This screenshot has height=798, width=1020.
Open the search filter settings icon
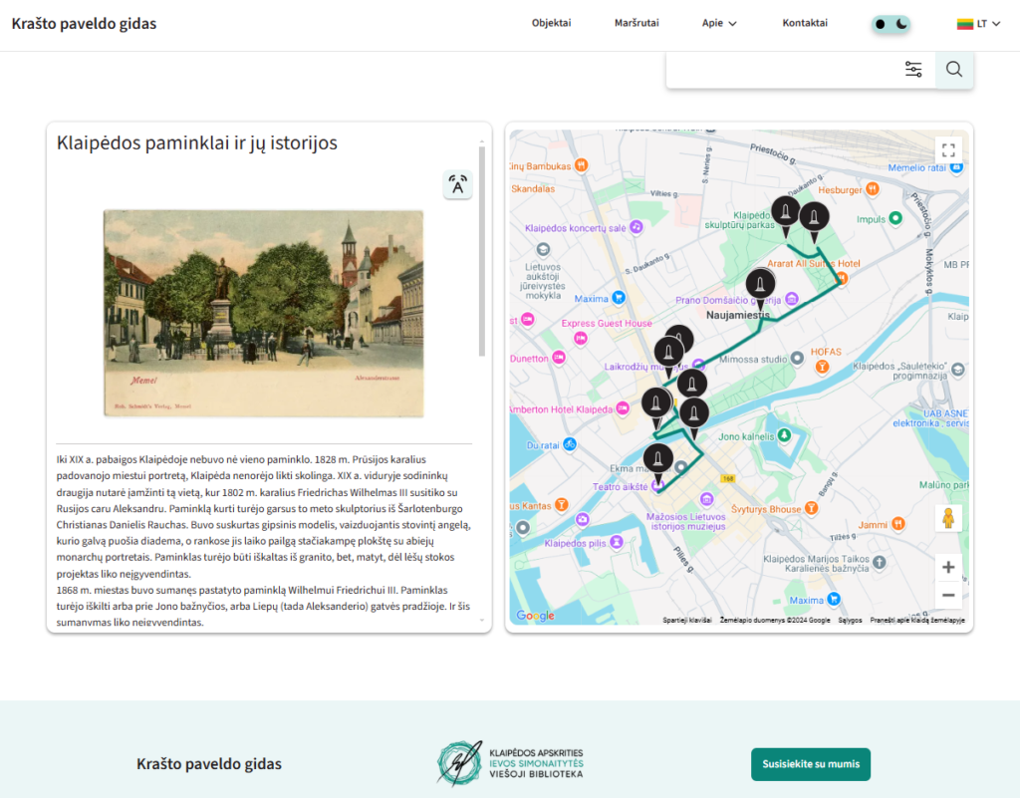point(913,69)
